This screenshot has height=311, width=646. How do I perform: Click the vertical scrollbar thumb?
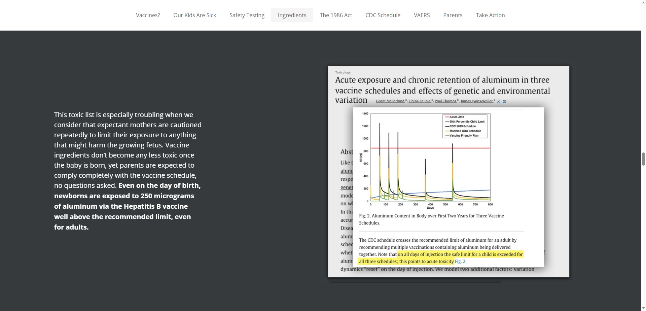643,159
